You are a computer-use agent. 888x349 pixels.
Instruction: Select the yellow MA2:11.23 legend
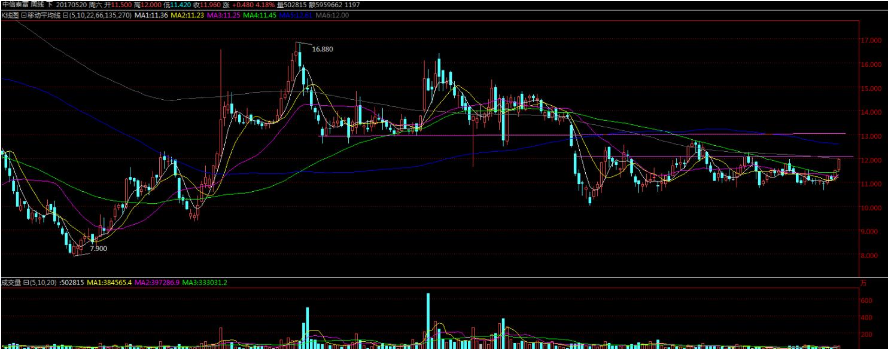coord(187,15)
